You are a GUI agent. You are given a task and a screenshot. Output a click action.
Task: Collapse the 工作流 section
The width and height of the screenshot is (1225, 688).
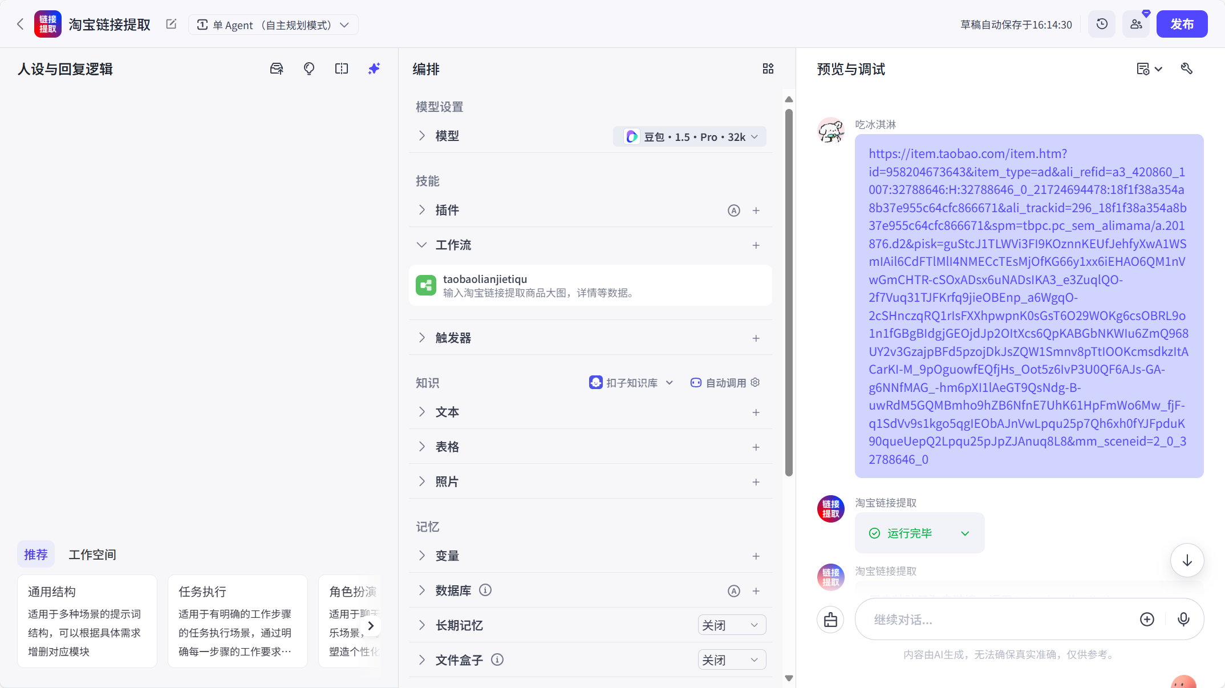point(421,245)
